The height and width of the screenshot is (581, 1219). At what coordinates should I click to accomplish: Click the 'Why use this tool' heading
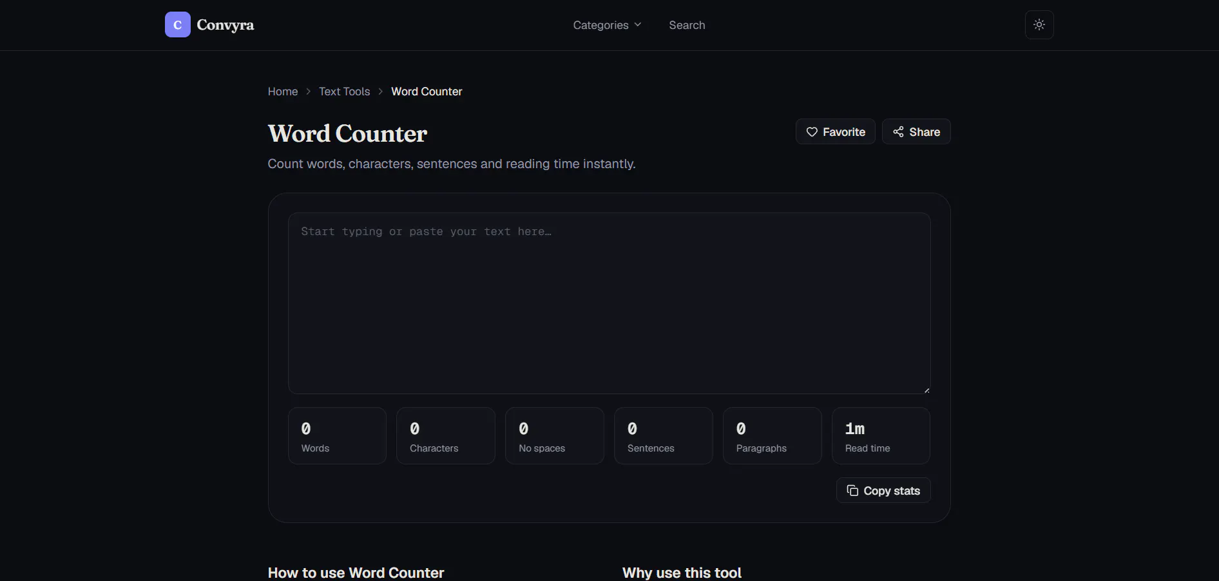(682, 573)
